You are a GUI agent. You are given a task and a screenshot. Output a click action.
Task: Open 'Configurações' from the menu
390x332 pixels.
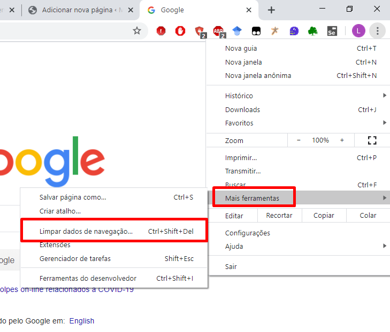[298, 233]
